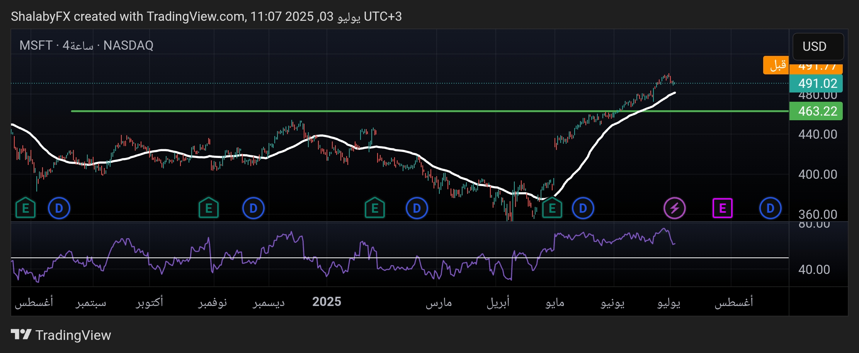Click the 400.00 price scale value
859x353 pixels.
(818, 174)
